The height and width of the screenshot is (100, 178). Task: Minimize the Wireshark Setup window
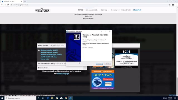point(101,31)
